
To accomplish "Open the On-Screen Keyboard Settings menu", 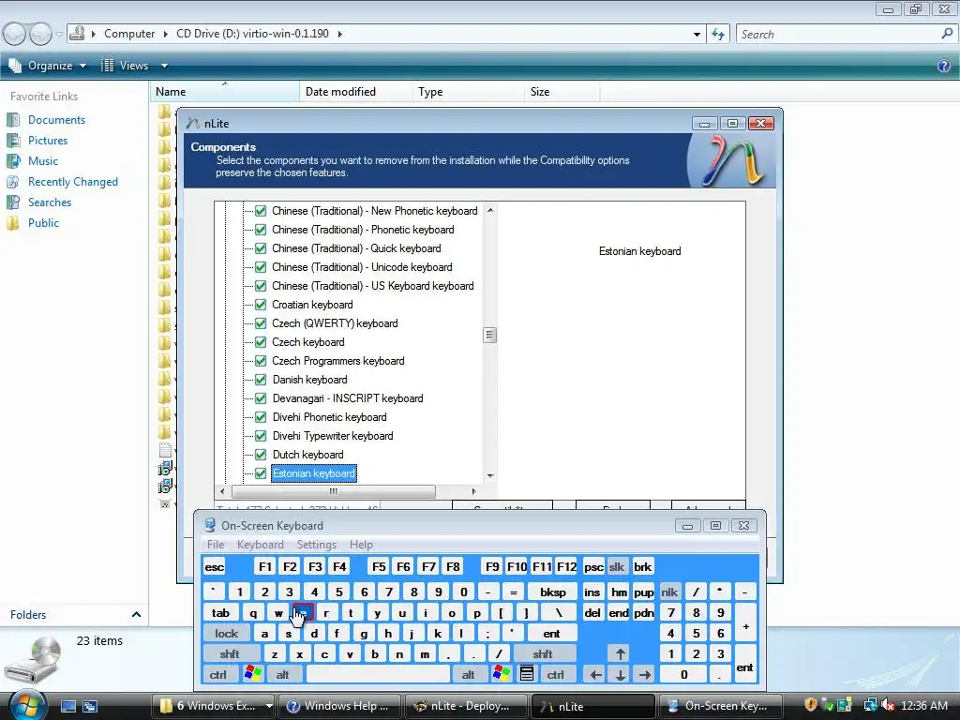I will click(x=317, y=545).
